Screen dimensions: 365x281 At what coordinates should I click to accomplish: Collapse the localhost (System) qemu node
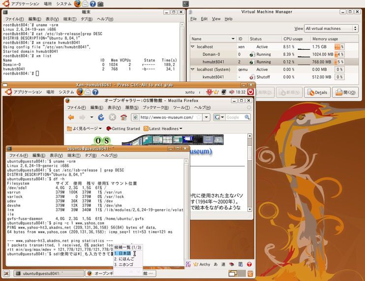(193, 69)
